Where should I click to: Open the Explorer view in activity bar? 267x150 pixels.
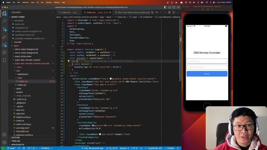pos(5,13)
